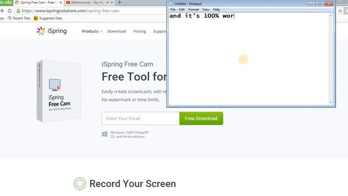Image resolution: width=348 pixels, height=196 pixels.
Task: Click inside the Notepad text area
Action: 248,59
